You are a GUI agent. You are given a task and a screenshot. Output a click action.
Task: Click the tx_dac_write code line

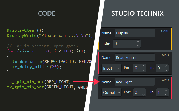click(x=52, y=62)
